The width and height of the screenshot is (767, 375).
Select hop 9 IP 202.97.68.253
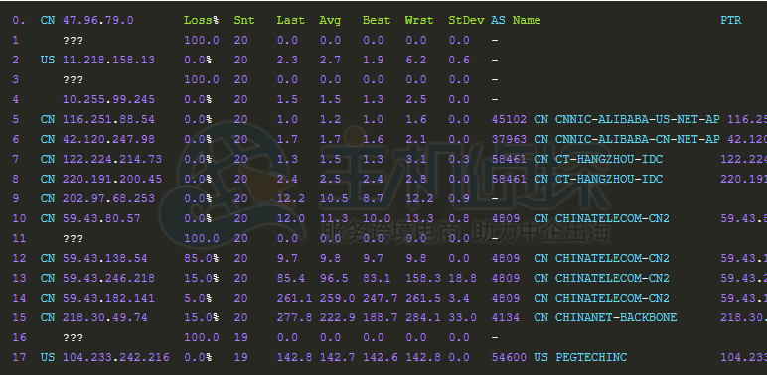tap(108, 198)
